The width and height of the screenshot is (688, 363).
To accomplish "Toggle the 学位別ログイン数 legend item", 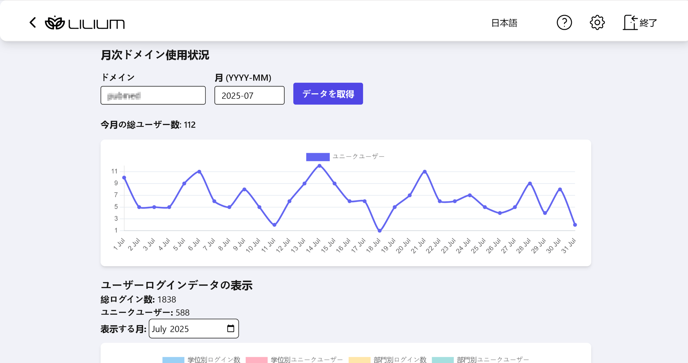I will coord(201,359).
